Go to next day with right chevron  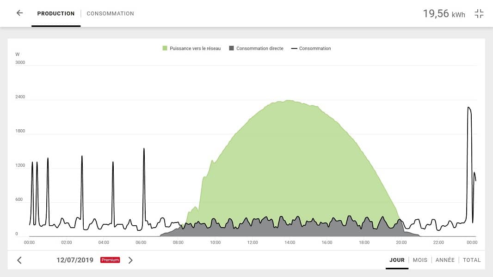point(130,260)
